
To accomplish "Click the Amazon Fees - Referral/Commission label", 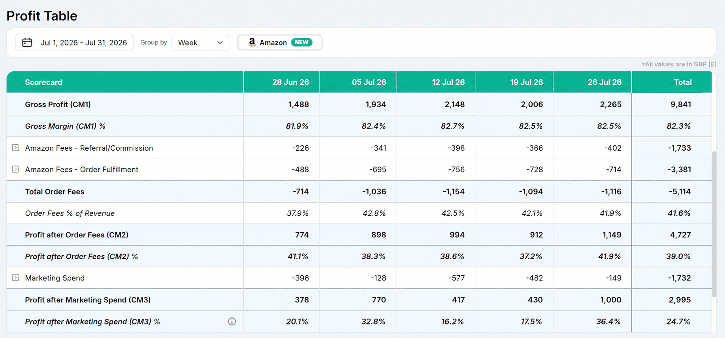I will (89, 148).
